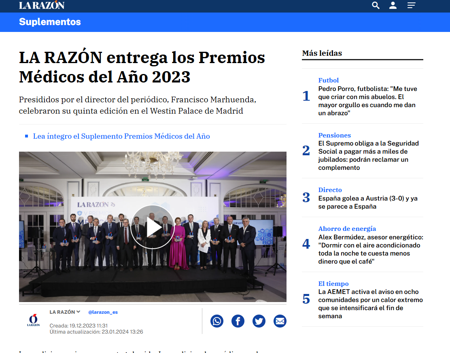Open El tiempo category link

point(333,283)
